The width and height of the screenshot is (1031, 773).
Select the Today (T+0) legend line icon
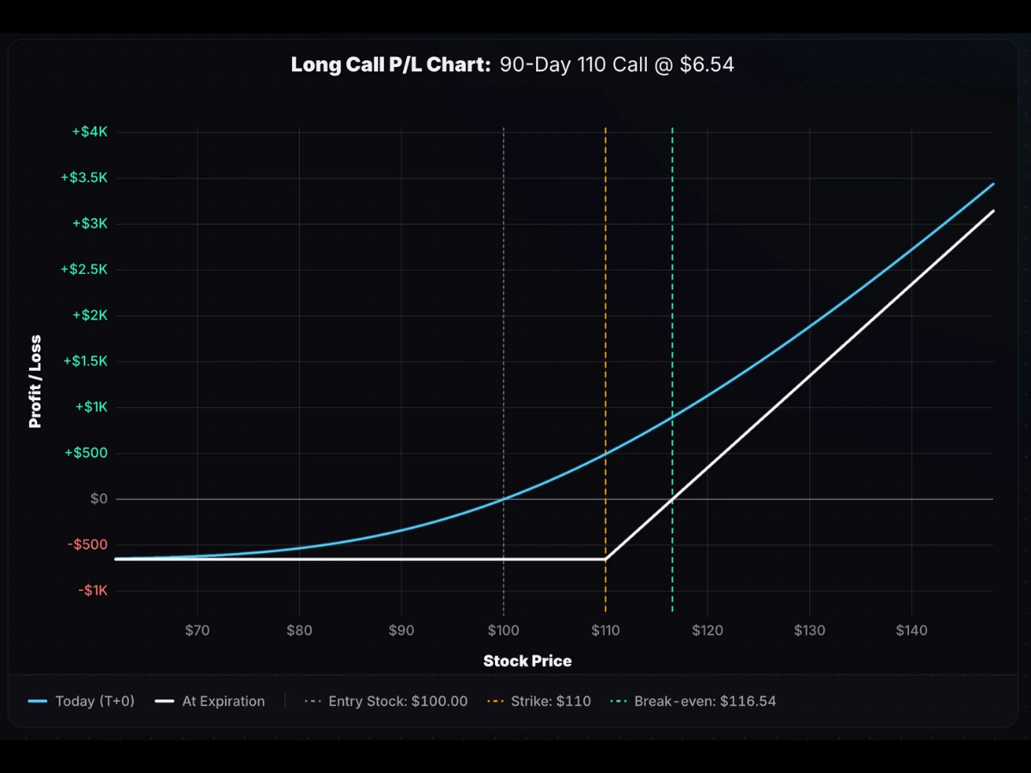[x=36, y=701]
